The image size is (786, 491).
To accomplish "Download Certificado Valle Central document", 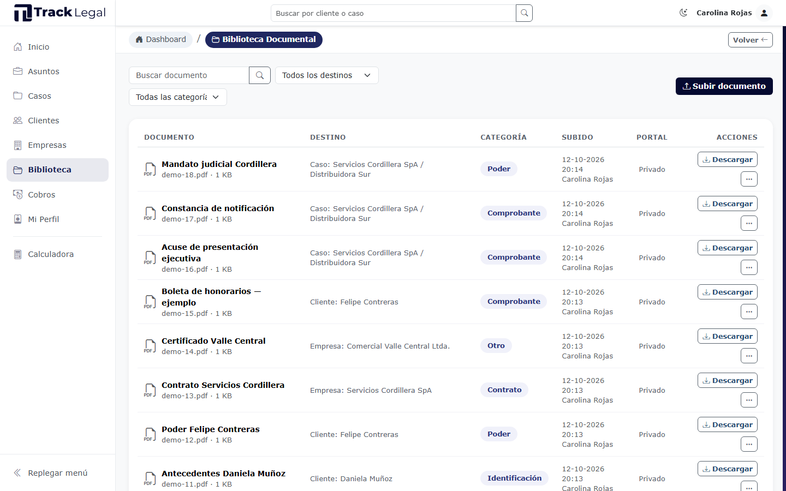I will click(727, 336).
